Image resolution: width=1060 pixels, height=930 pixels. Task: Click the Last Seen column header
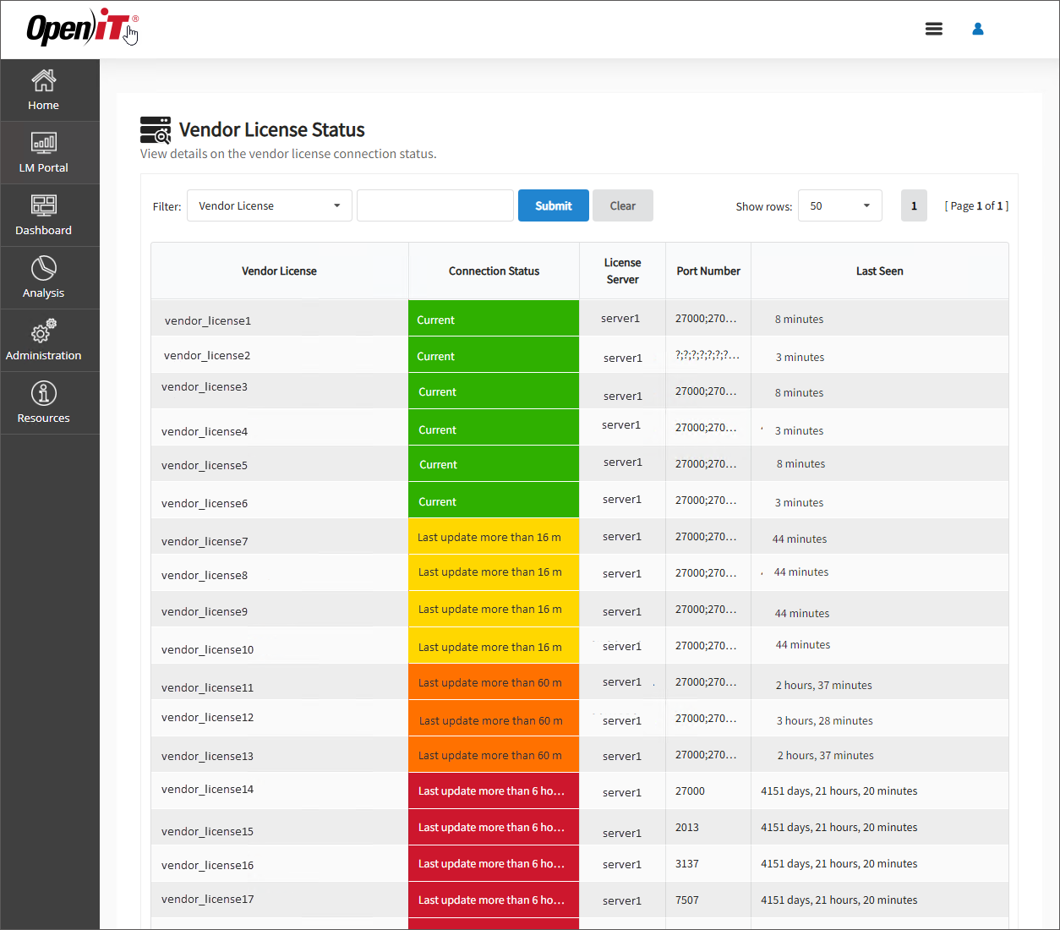click(879, 271)
